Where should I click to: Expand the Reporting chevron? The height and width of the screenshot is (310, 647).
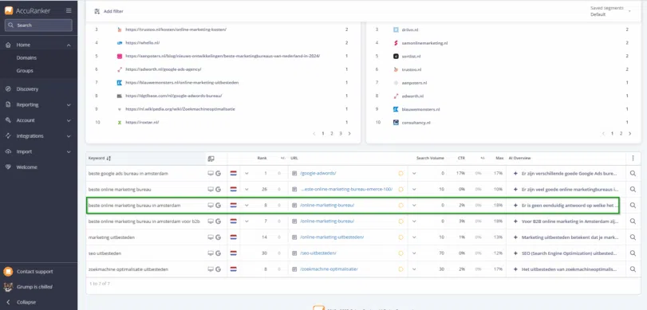(x=69, y=105)
